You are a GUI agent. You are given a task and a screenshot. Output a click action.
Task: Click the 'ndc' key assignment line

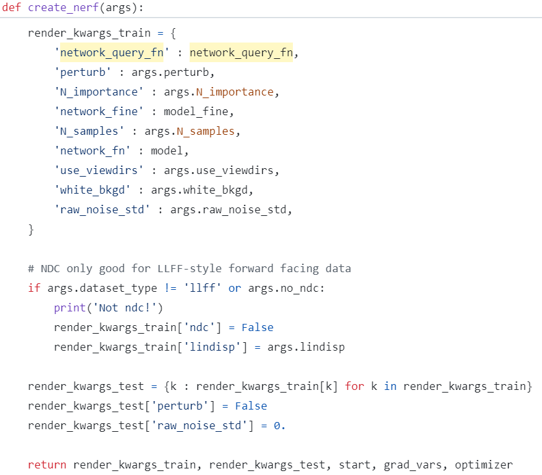pyautogui.click(x=163, y=327)
